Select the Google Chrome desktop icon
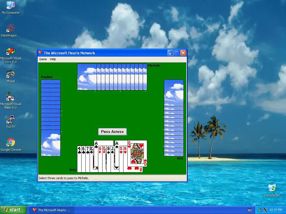286x214 pixels. tap(11, 145)
